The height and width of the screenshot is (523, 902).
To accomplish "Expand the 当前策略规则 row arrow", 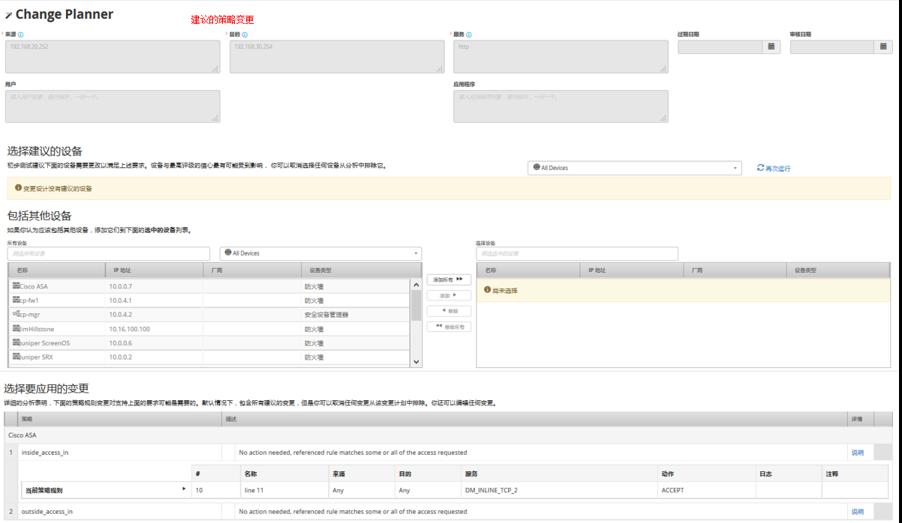I will click(183, 489).
